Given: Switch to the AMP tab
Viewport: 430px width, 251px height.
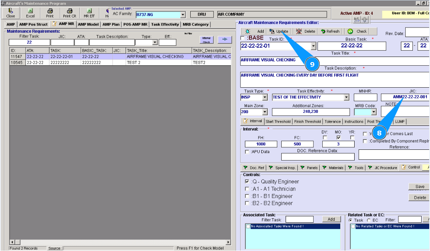Looking at the screenshot, I should click(11, 24).
